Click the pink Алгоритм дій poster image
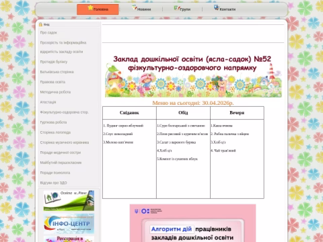This screenshot has height=242, width=323. point(192,223)
